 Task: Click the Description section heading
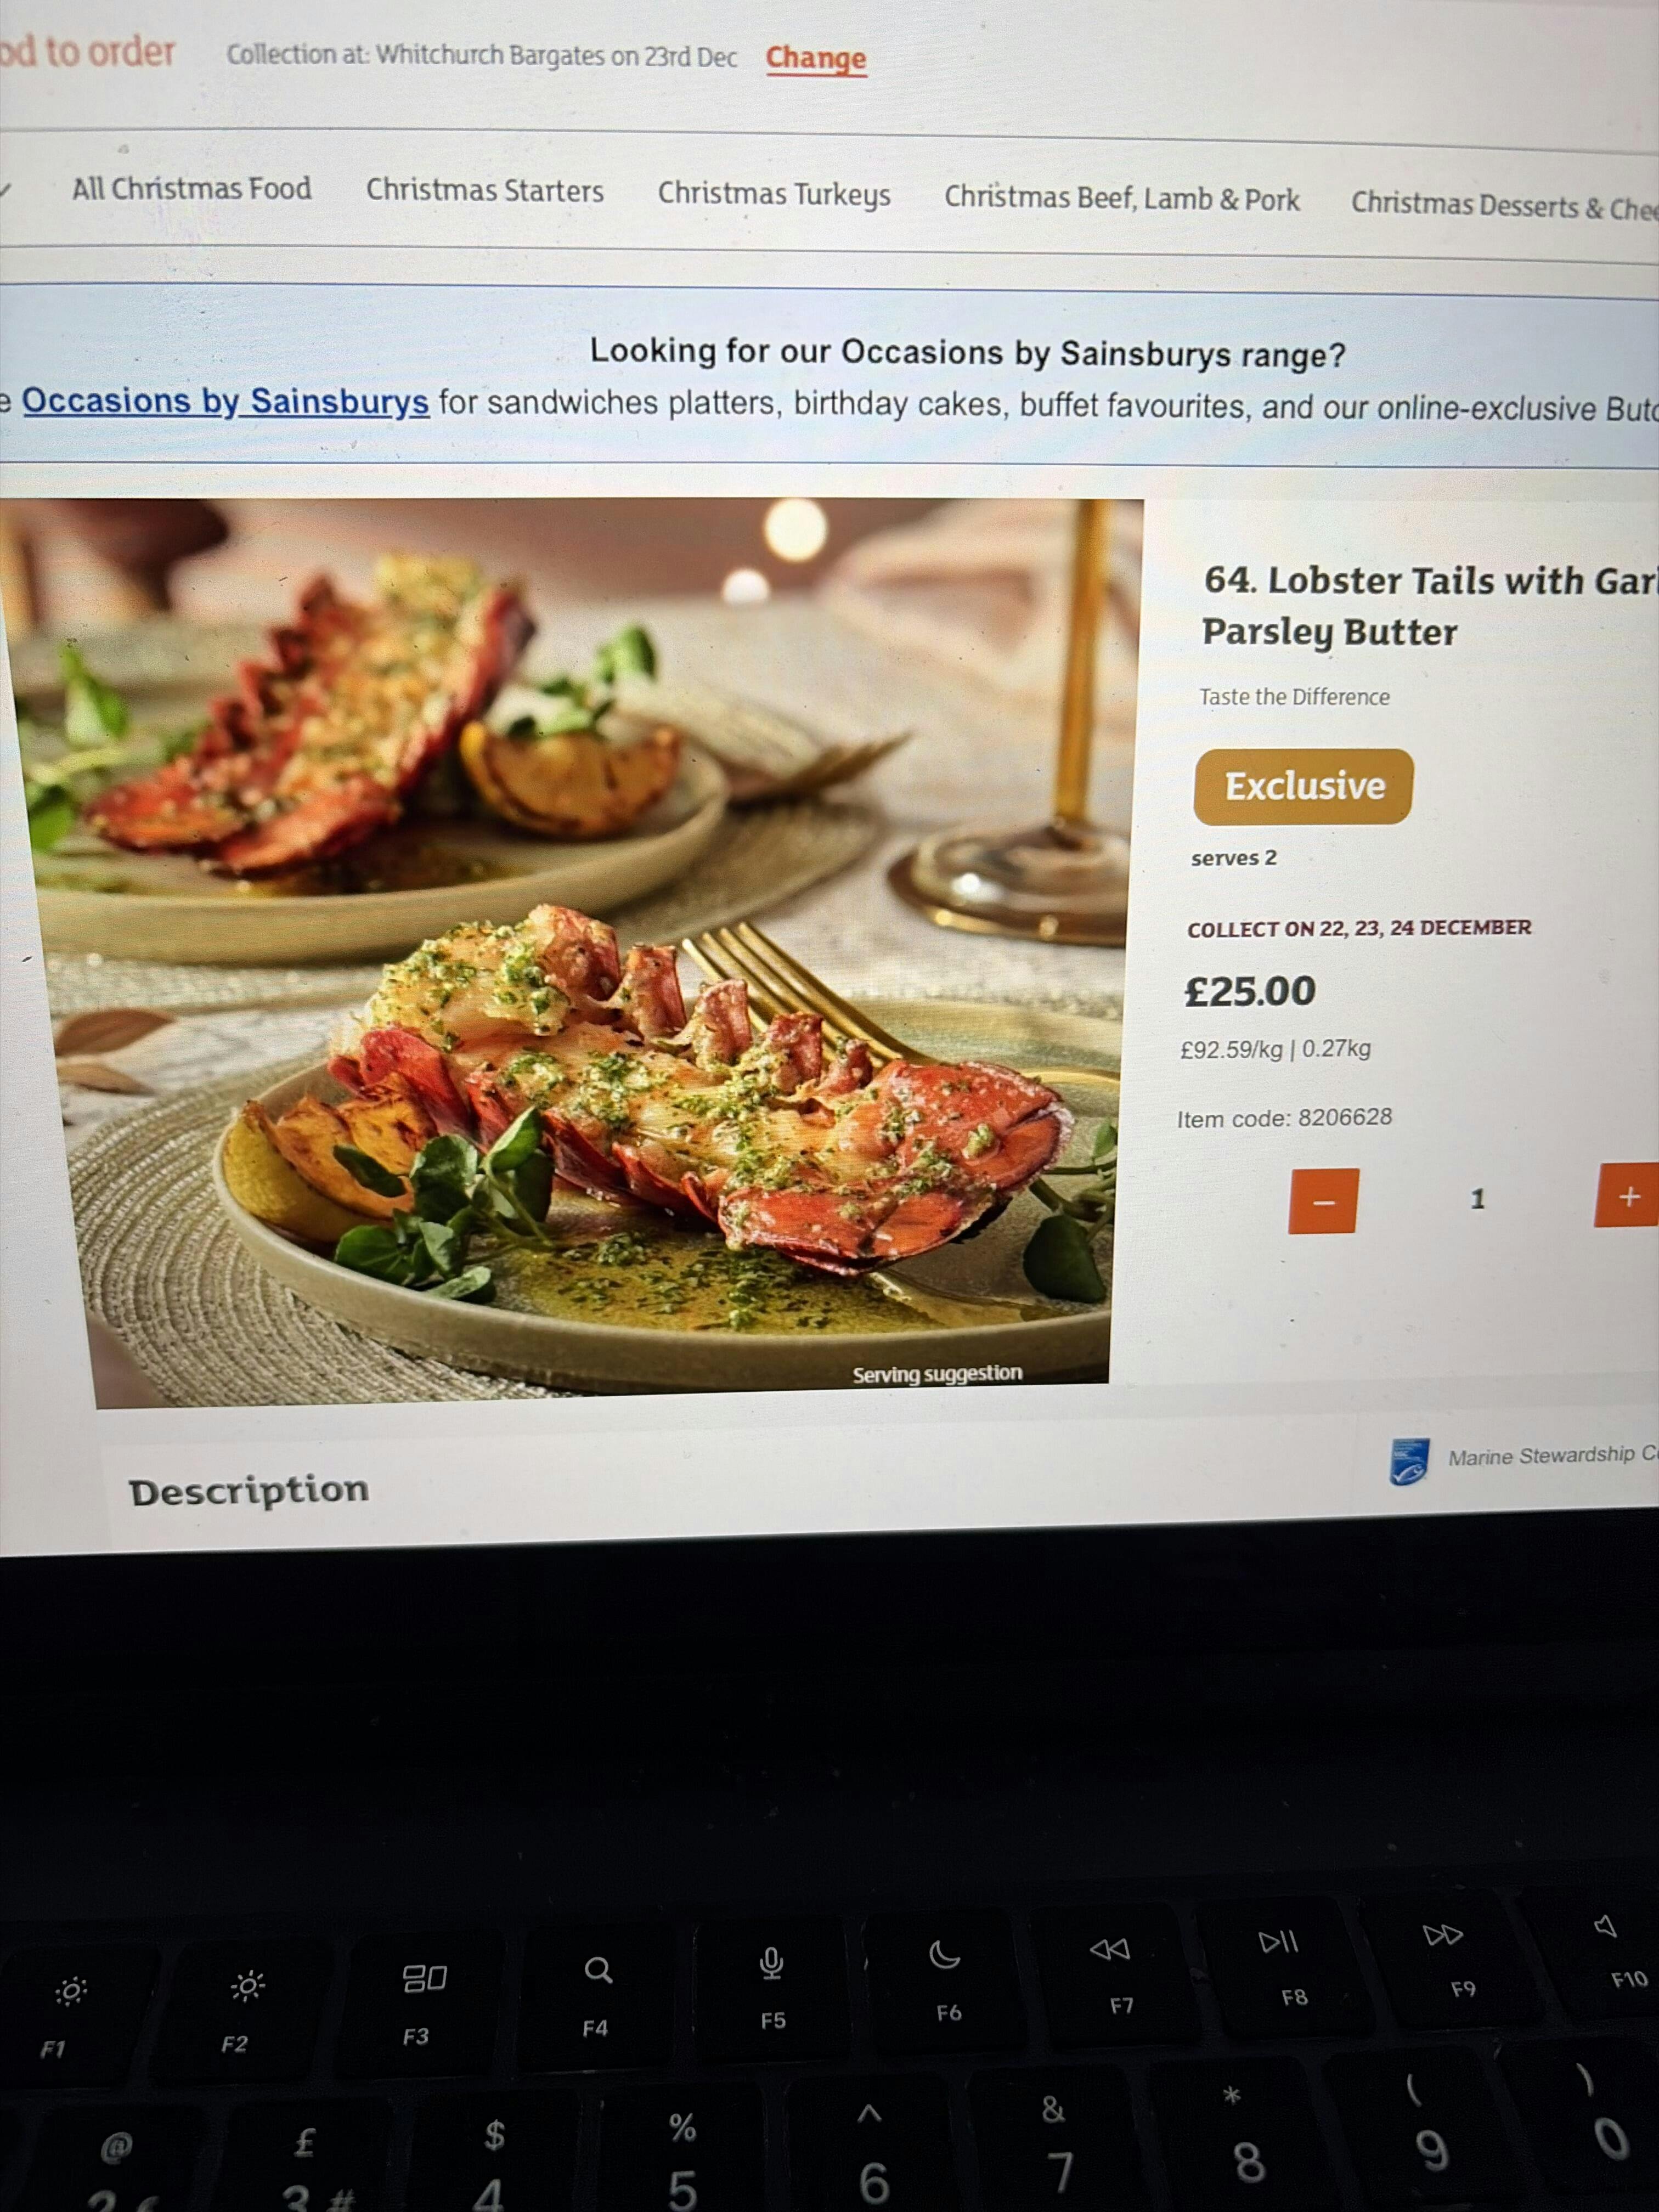pos(249,1491)
